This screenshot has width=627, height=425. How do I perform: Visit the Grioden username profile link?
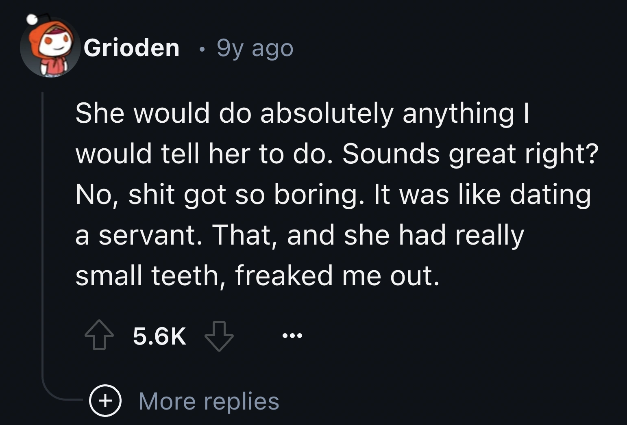[131, 48]
